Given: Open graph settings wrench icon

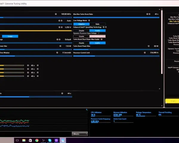Looking at the screenshot, I should (87, 110).
